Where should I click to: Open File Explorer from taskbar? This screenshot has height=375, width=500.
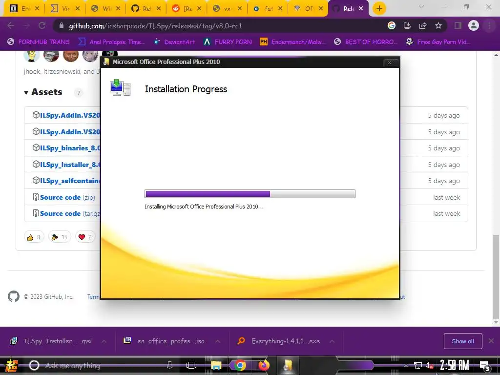coord(216,365)
